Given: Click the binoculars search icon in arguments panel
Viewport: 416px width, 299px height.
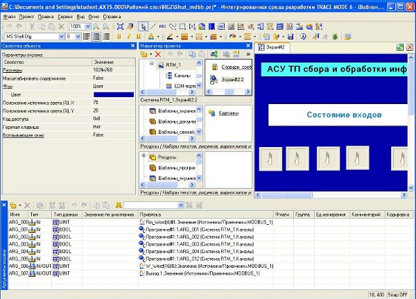Looking at the screenshot, I should point(119,205).
